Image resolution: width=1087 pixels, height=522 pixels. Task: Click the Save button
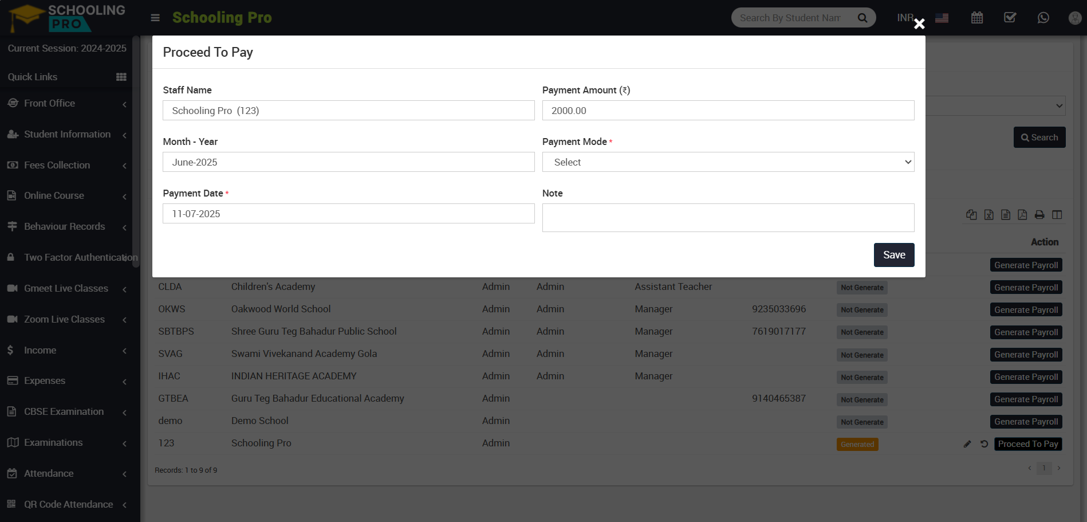coord(894,255)
